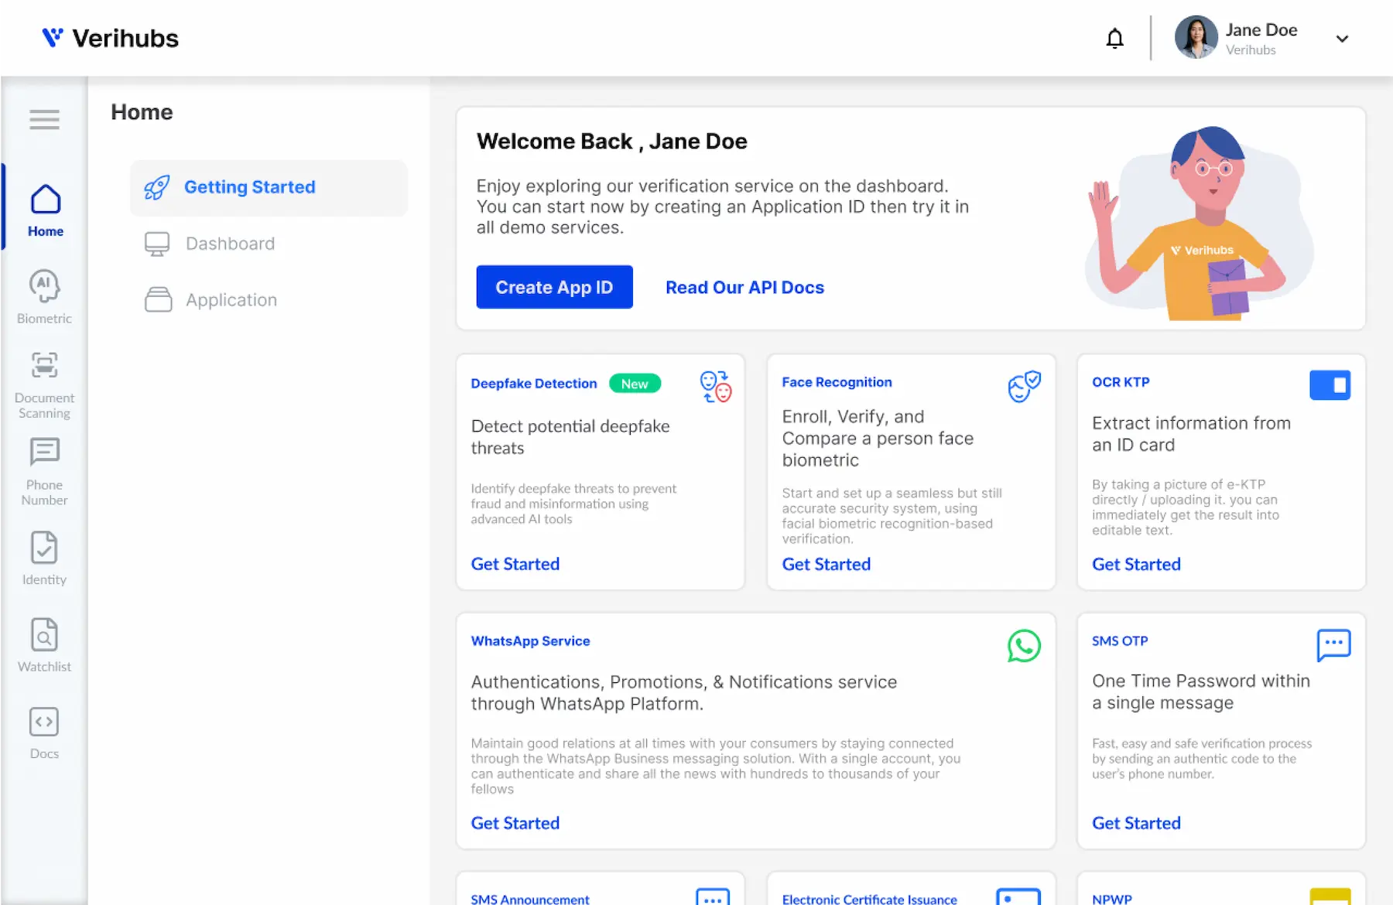Switch to the Application section
This screenshot has width=1393, height=905.
pos(231,299)
